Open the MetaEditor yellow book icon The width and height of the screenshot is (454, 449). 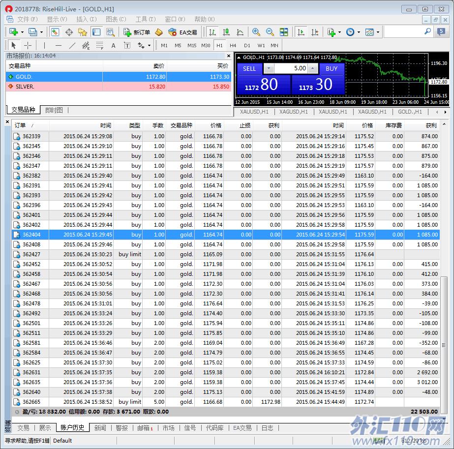pyautogui.click(x=159, y=32)
